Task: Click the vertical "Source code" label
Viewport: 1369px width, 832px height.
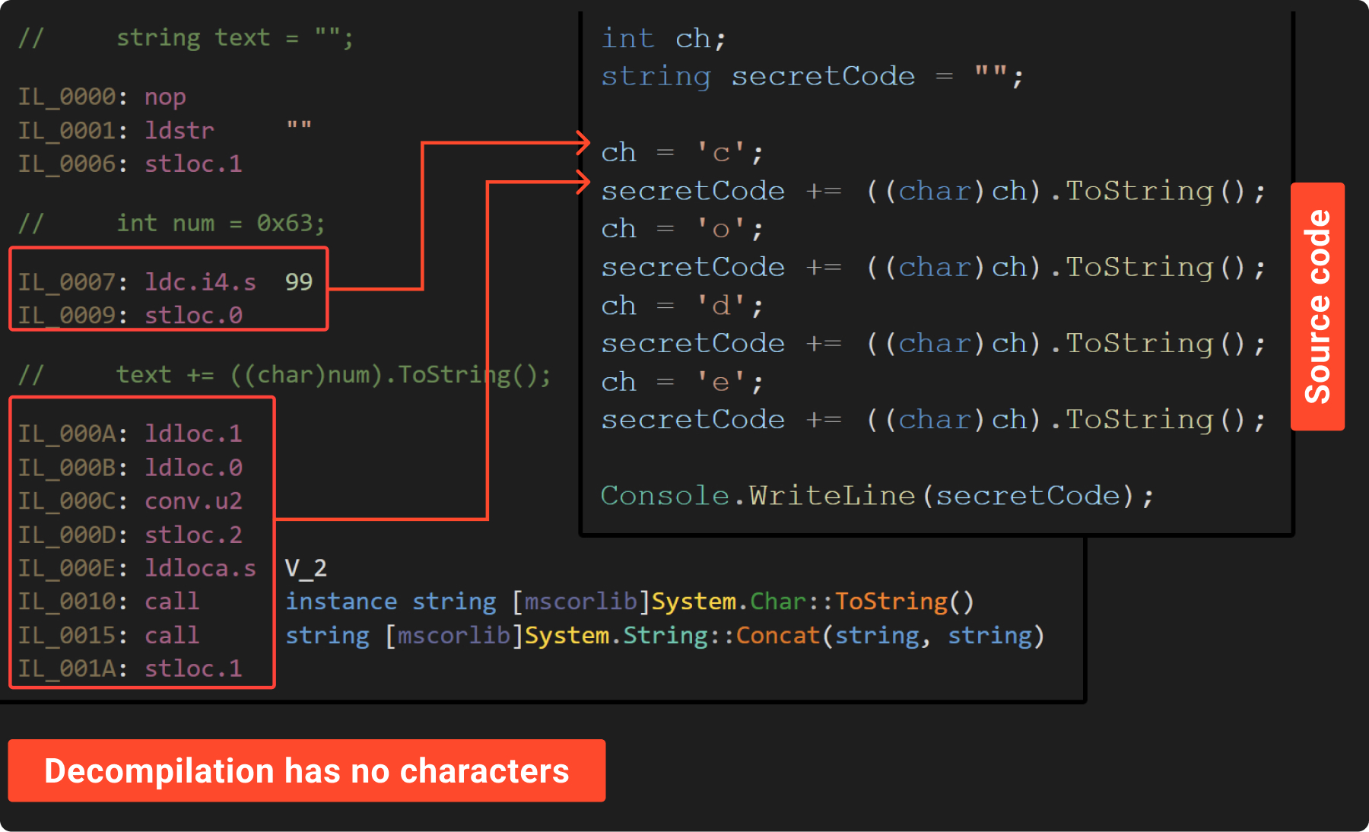Action: [x=1317, y=306]
